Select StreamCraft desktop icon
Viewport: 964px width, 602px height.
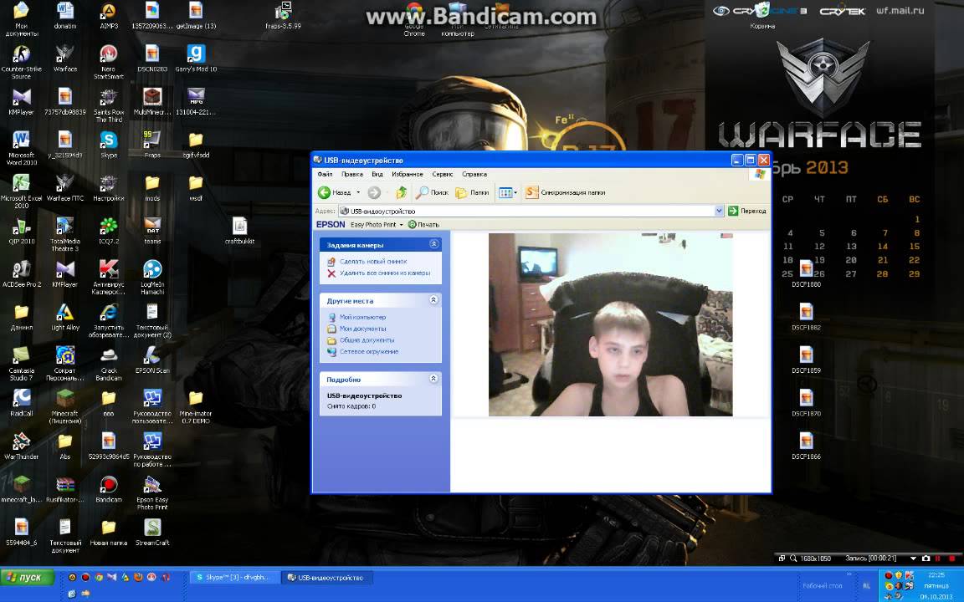[x=152, y=532]
